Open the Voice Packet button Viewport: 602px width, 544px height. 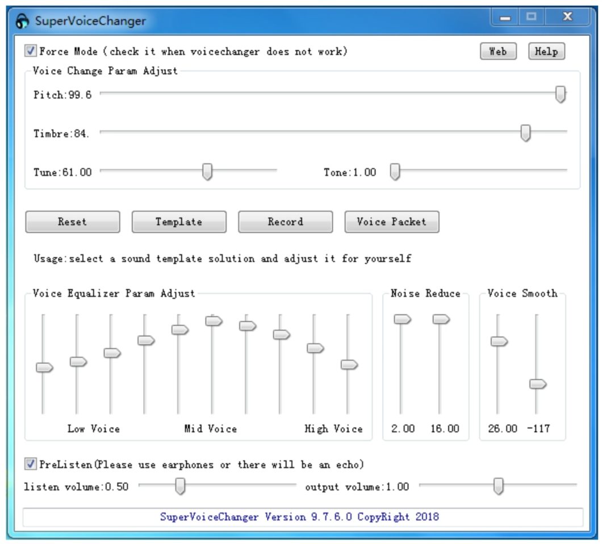(392, 221)
